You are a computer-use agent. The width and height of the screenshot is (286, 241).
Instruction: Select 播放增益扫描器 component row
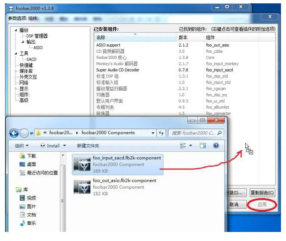coord(185,89)
